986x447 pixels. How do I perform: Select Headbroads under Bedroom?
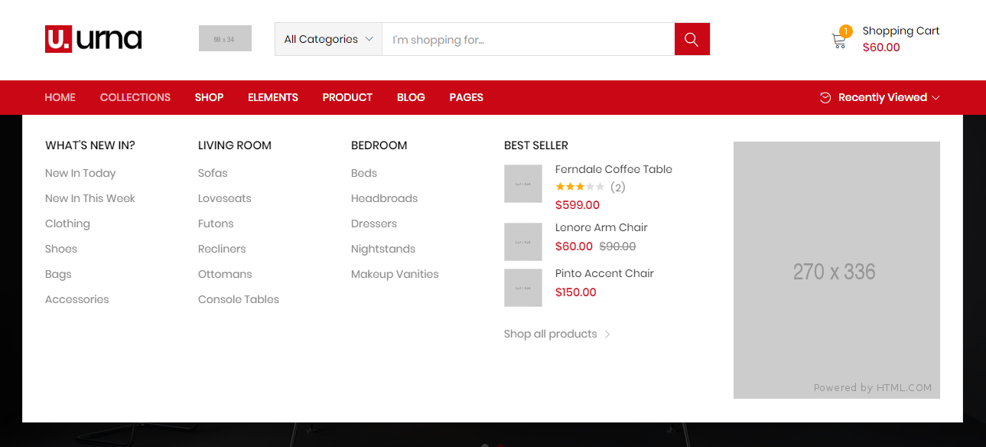pyautogui.click(x=384, y=198)
